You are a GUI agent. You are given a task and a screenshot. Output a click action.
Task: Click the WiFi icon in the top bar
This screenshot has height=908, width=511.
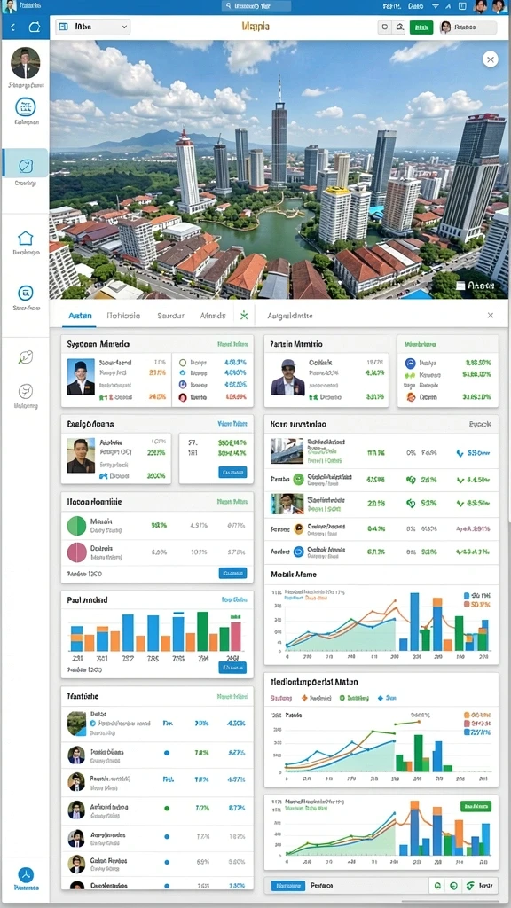point(436,6)
